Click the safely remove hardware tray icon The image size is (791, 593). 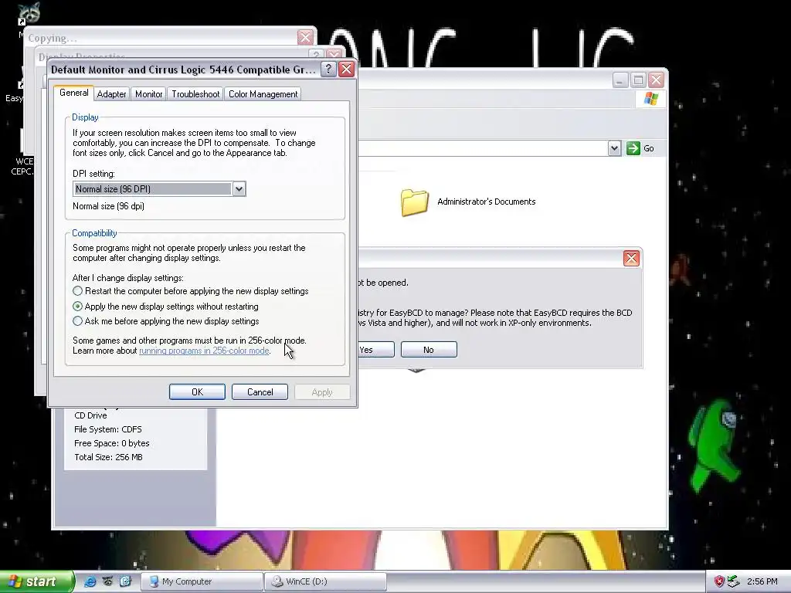(x=733, y=581)
